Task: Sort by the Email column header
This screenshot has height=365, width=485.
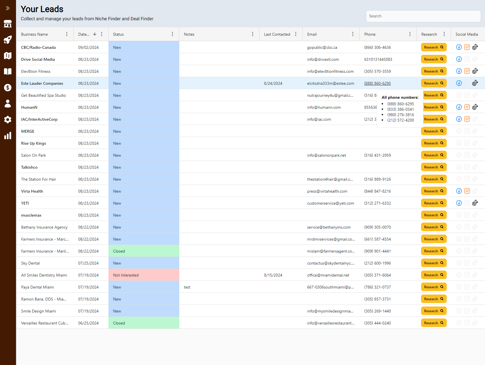Action: (x=312, y=34)
